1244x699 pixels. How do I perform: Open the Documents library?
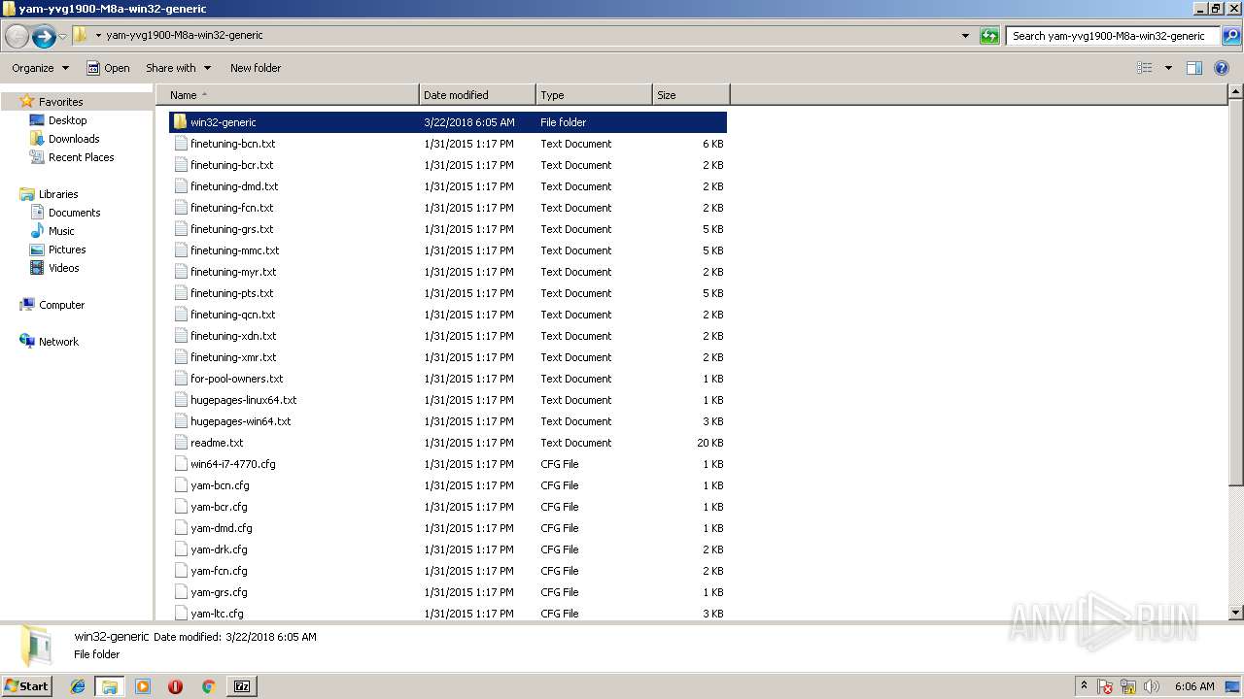click(x=74, y=213)
